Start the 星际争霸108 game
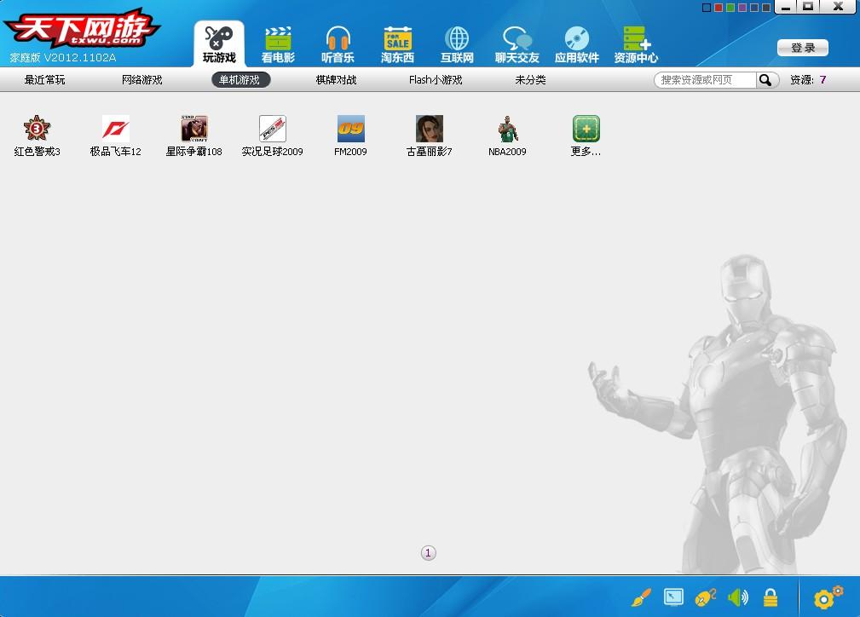Screen dimensions: 860x617 tap(194, 130)
